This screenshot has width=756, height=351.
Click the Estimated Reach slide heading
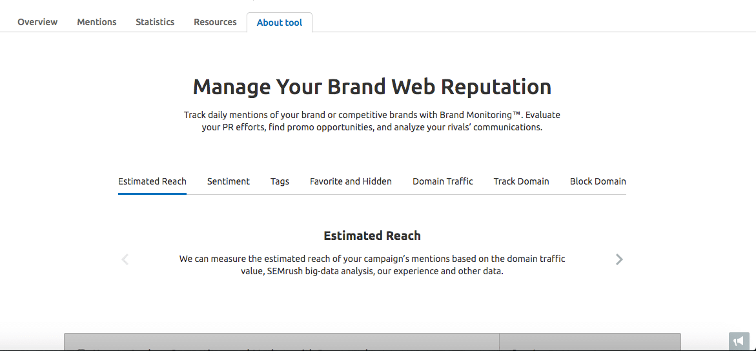[372, 236]
